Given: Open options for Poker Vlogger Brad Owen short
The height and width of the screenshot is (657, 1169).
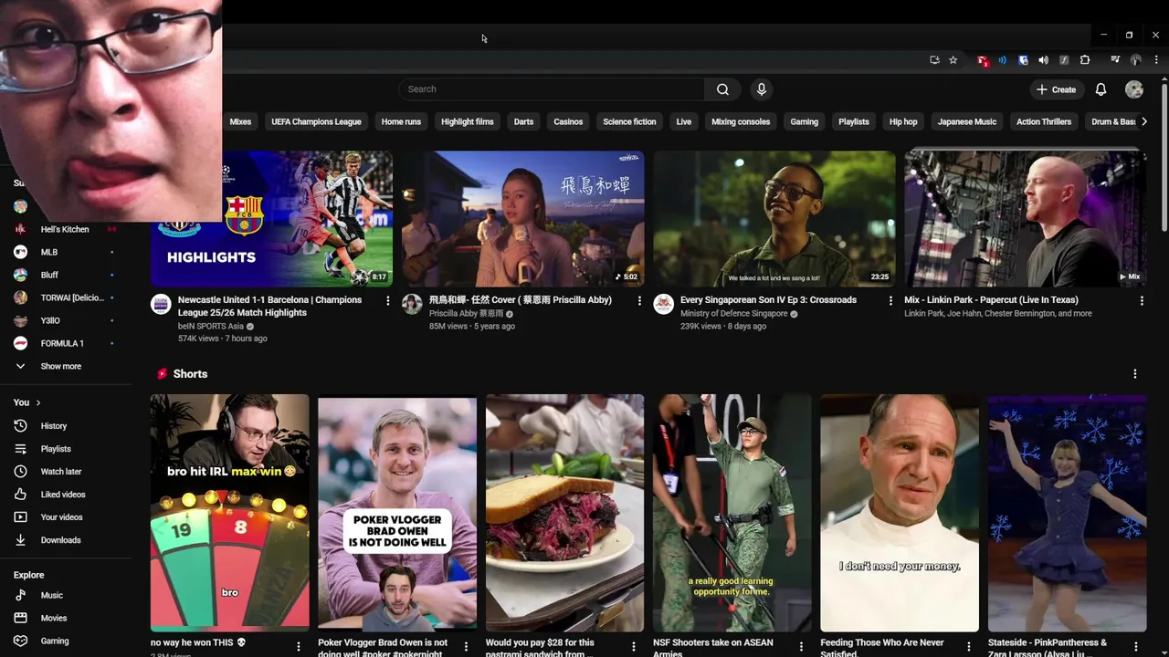Looking at the screenshot, I should pos(466,647).
